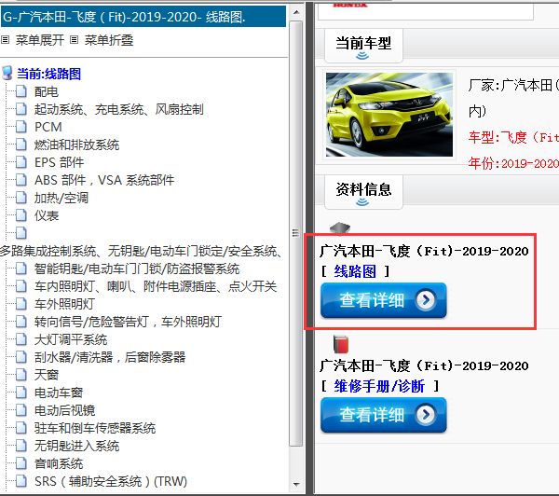Click the 电动车窗 document icon

(x=21, y=392)
